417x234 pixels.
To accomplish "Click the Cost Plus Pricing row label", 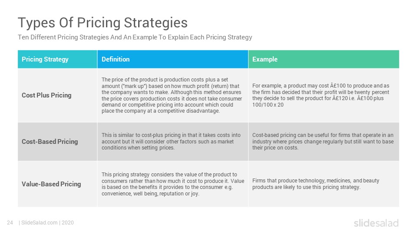I will [46, 95].
